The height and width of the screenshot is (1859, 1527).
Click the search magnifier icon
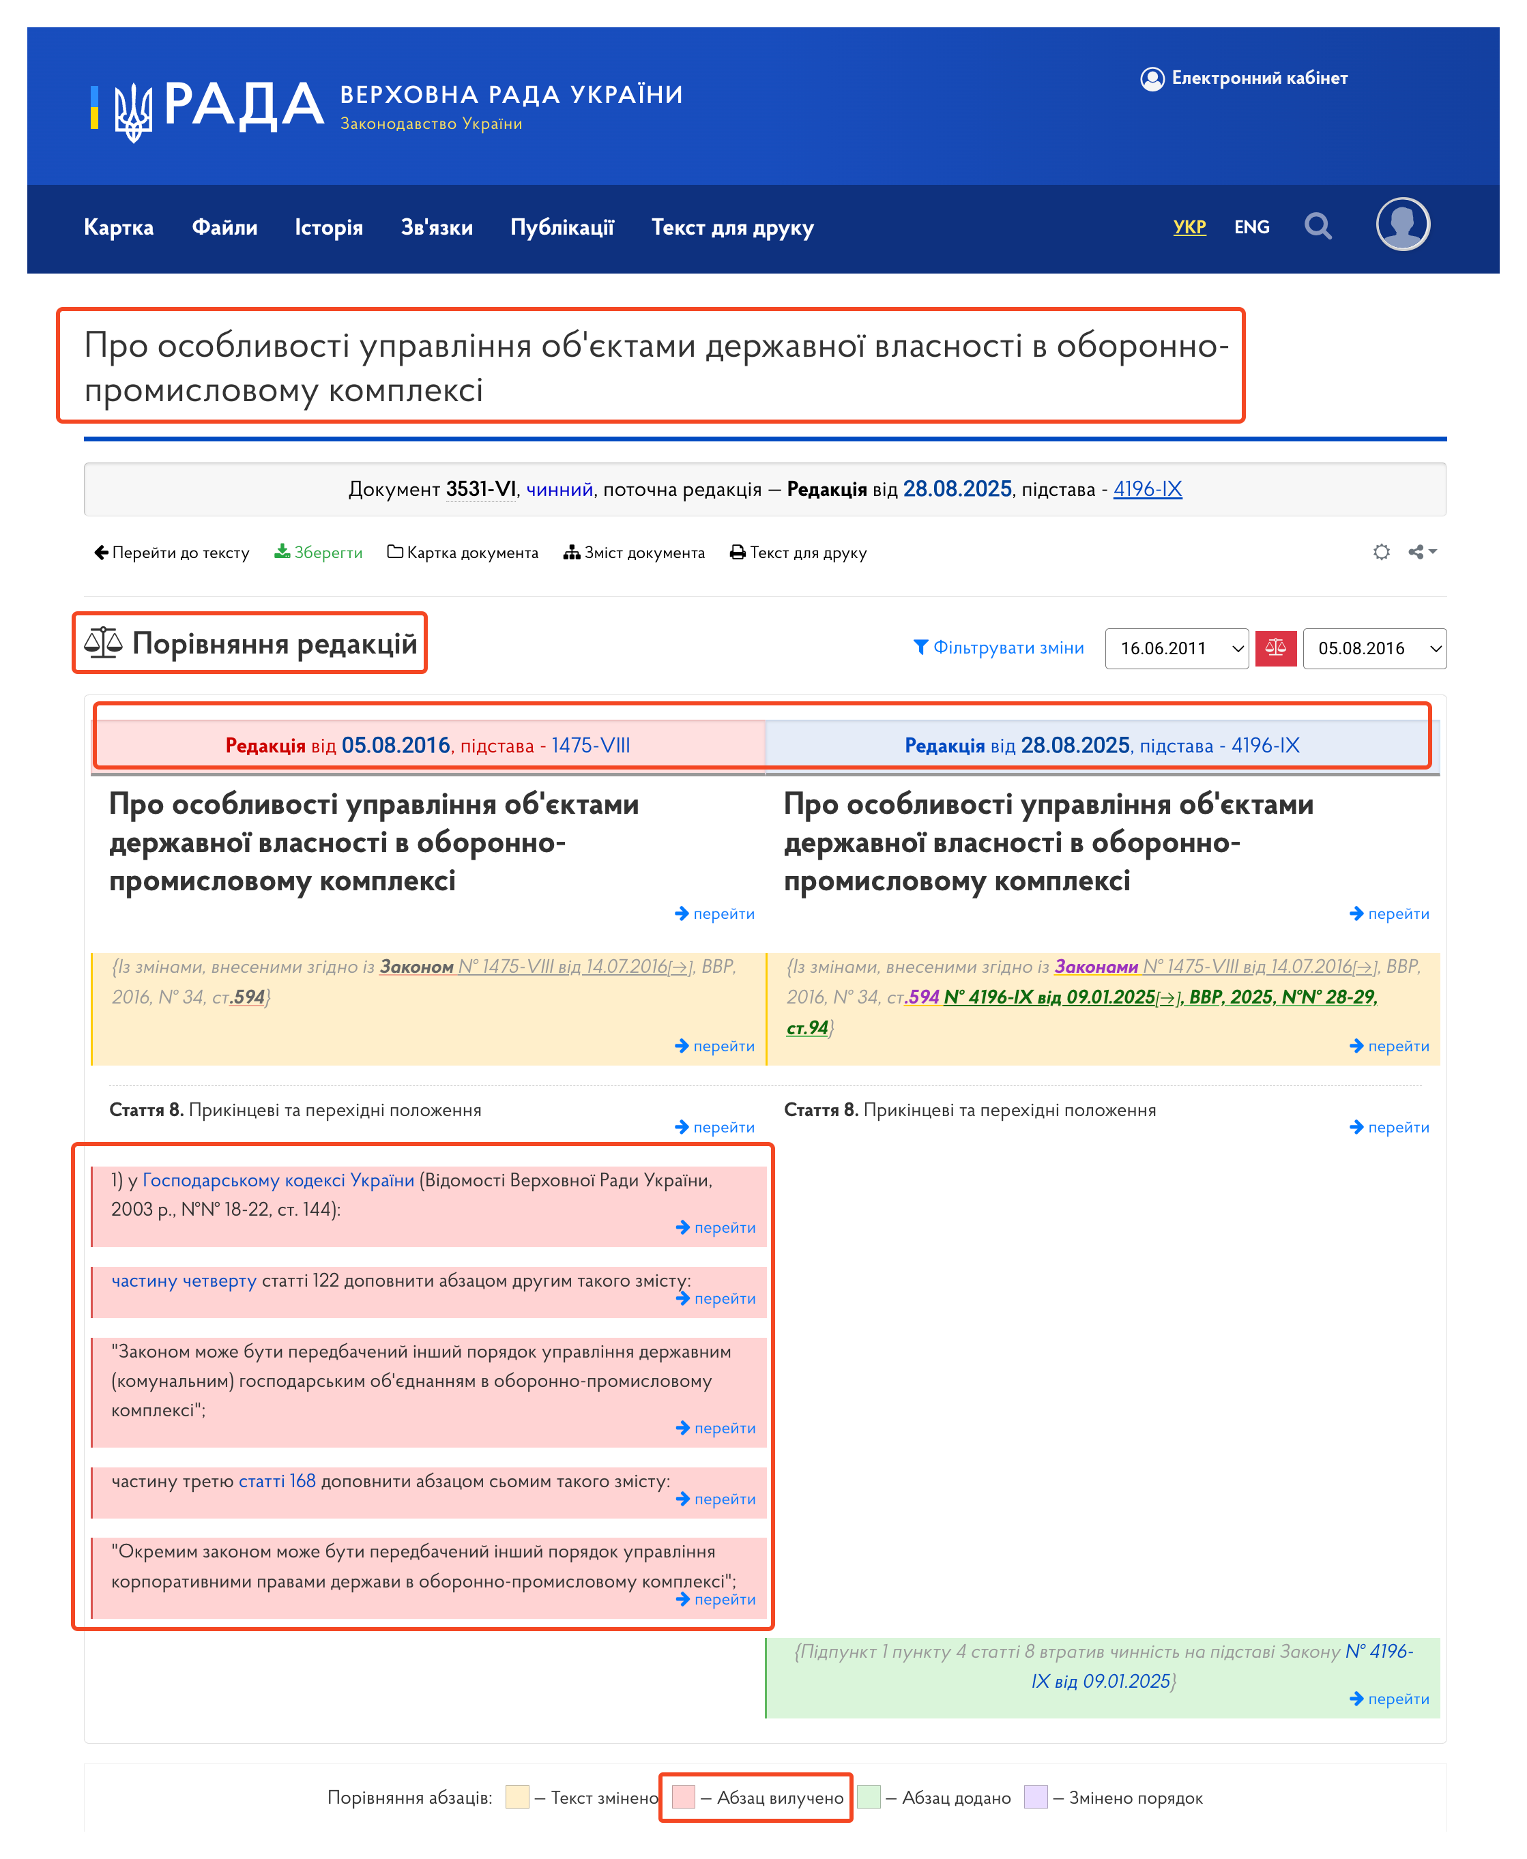pos(1318,226)
